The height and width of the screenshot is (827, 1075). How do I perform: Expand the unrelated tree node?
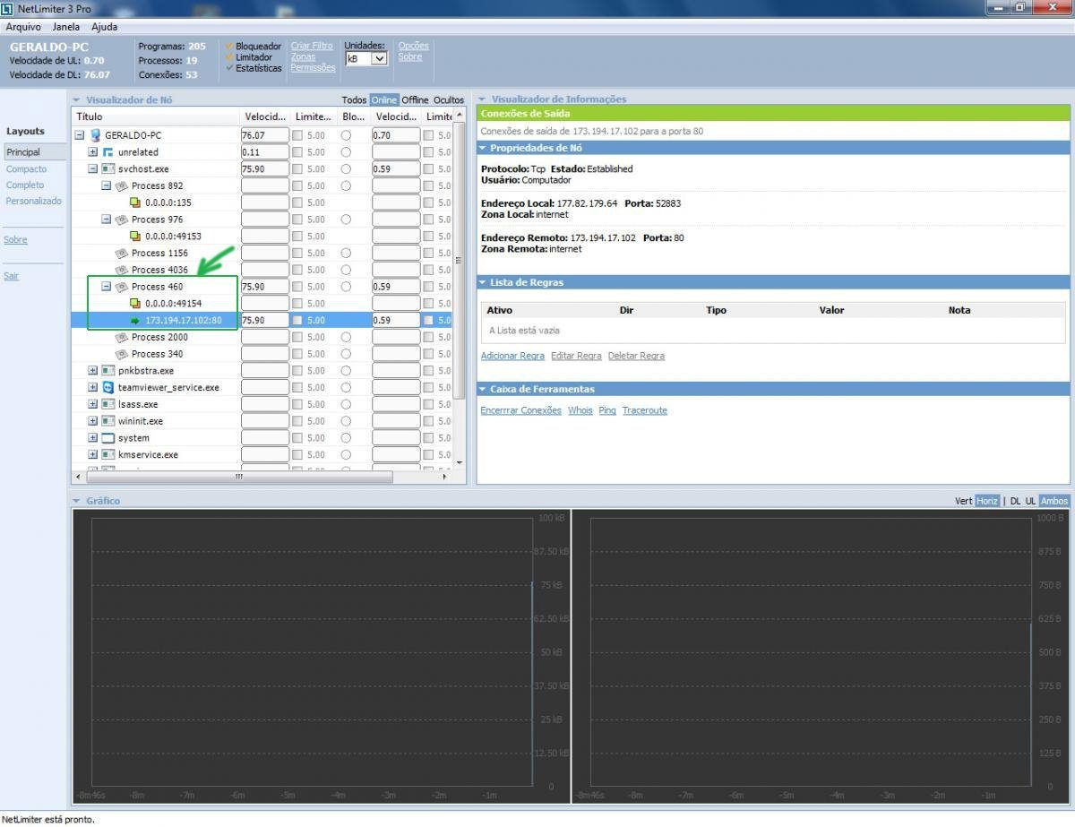coord(92,152)
